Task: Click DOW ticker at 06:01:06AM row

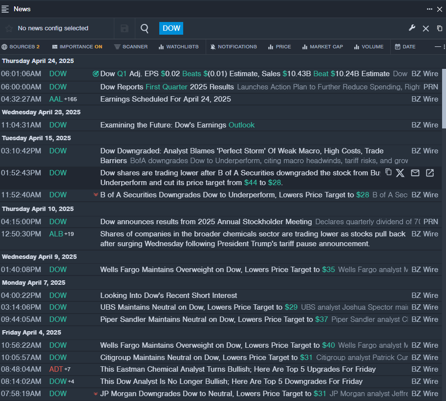Action: pos(58,74)
